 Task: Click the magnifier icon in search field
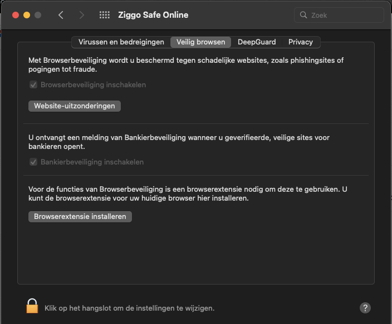tap(303, 15)
